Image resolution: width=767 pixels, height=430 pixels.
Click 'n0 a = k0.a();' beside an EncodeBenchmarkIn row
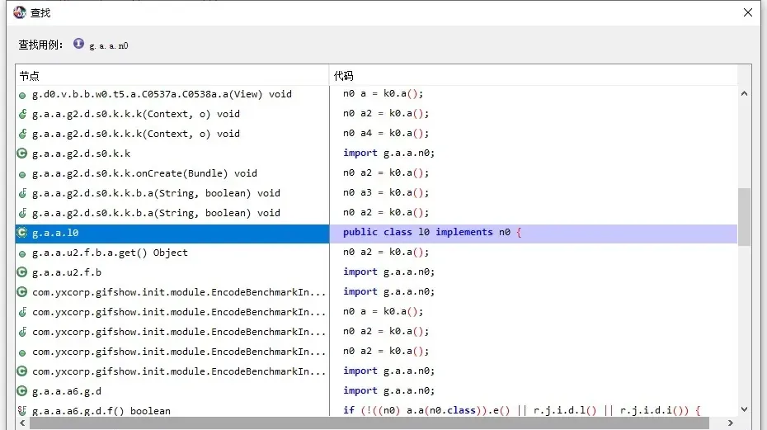pyautogui.click(x=383, y=311)
